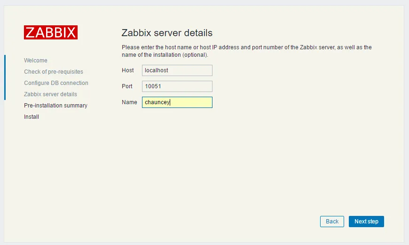Select the Install step in sidebar

31,117
